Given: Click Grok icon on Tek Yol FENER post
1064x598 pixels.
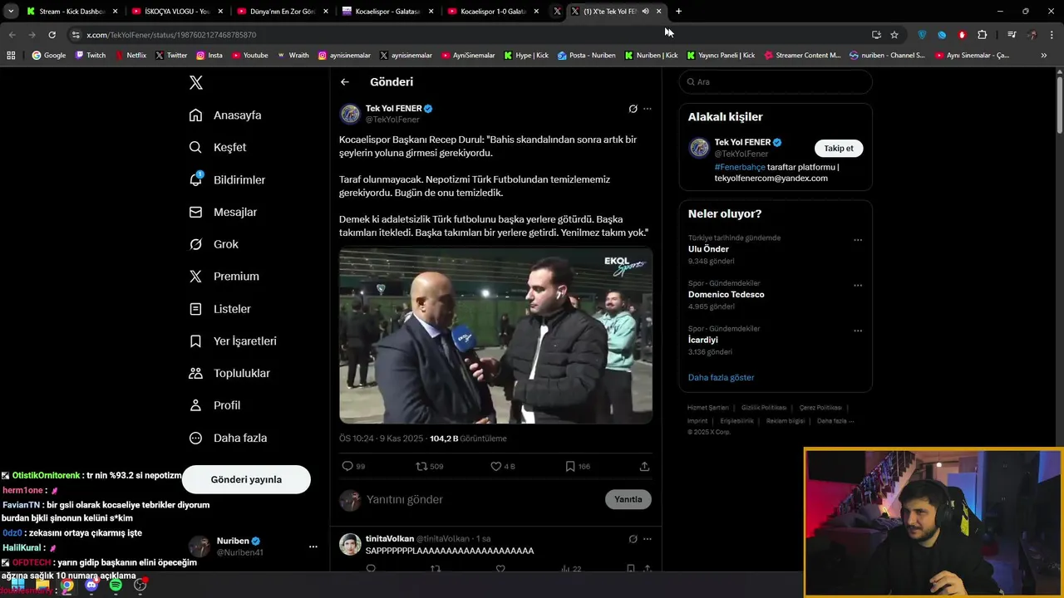Looking at the screenshot, I should [x=633, y=109].
